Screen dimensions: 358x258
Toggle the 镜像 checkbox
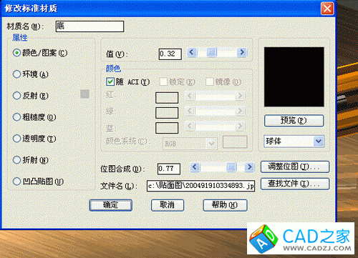click(x=209, y=81)
